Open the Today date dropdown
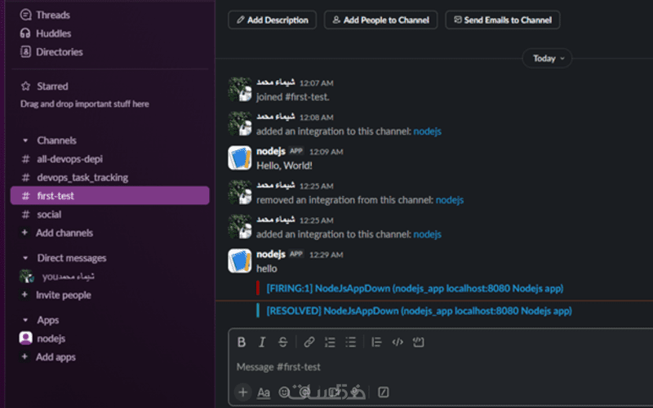This screenshot has width=653, height=408. (x=547, y=59)
